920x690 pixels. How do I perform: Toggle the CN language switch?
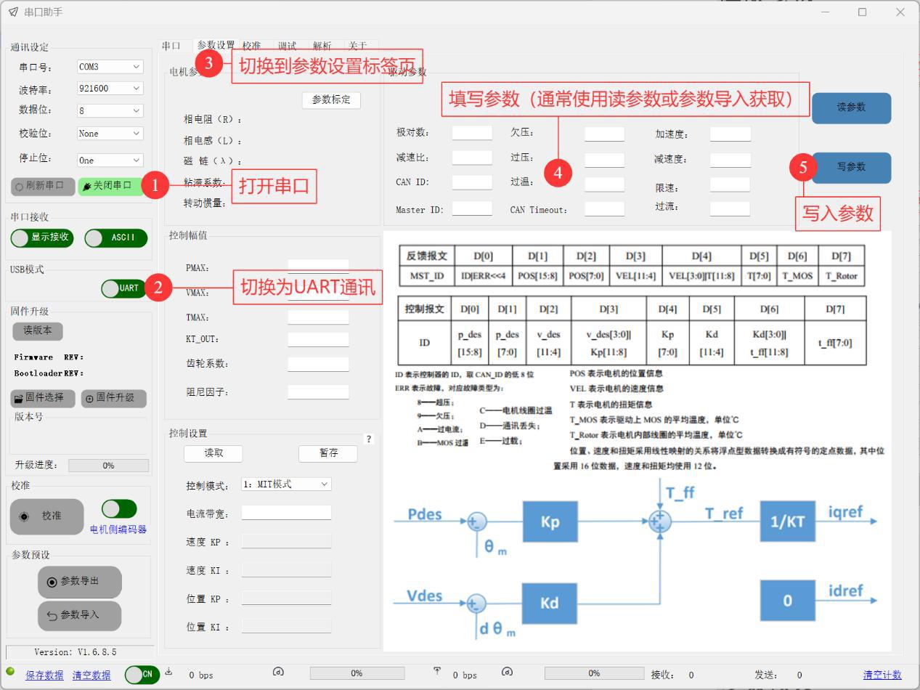[x=142, y=675]
